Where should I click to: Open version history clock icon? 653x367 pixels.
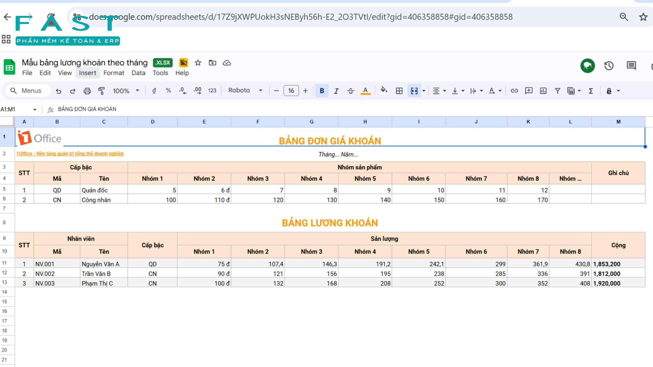[609, 66]
